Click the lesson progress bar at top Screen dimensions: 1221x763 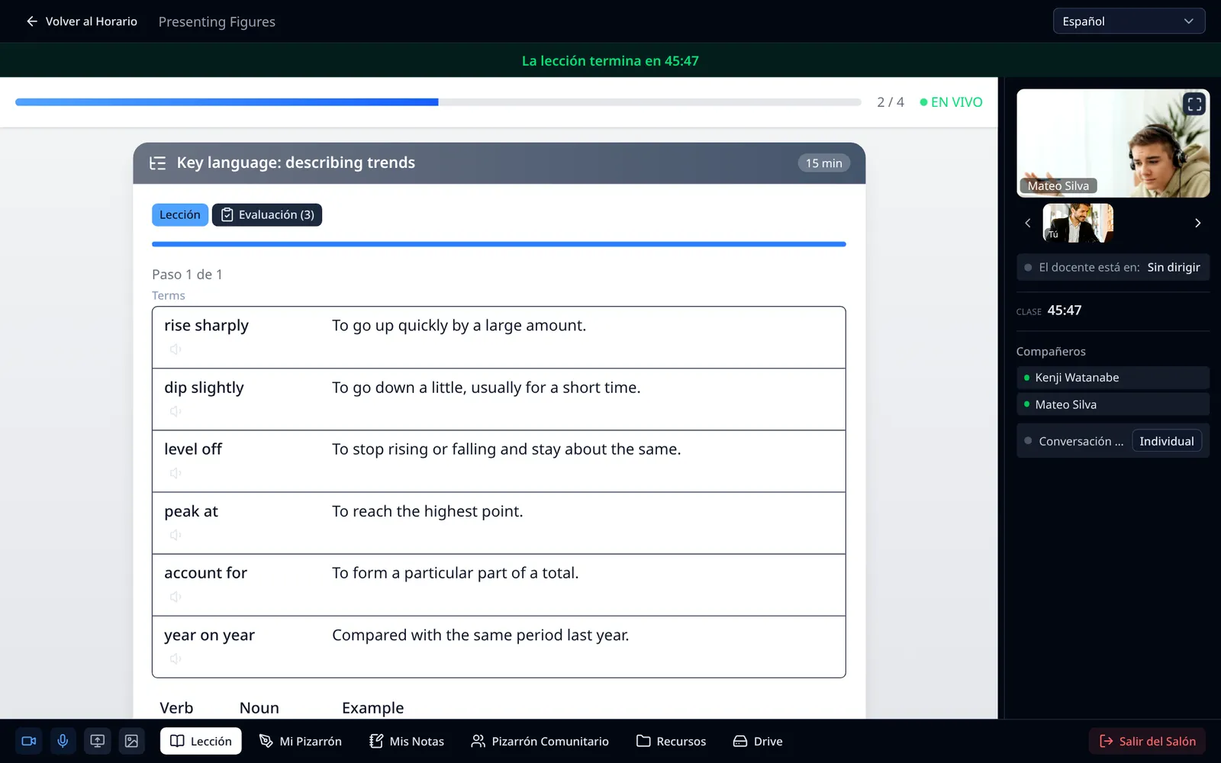pos(438,102)
